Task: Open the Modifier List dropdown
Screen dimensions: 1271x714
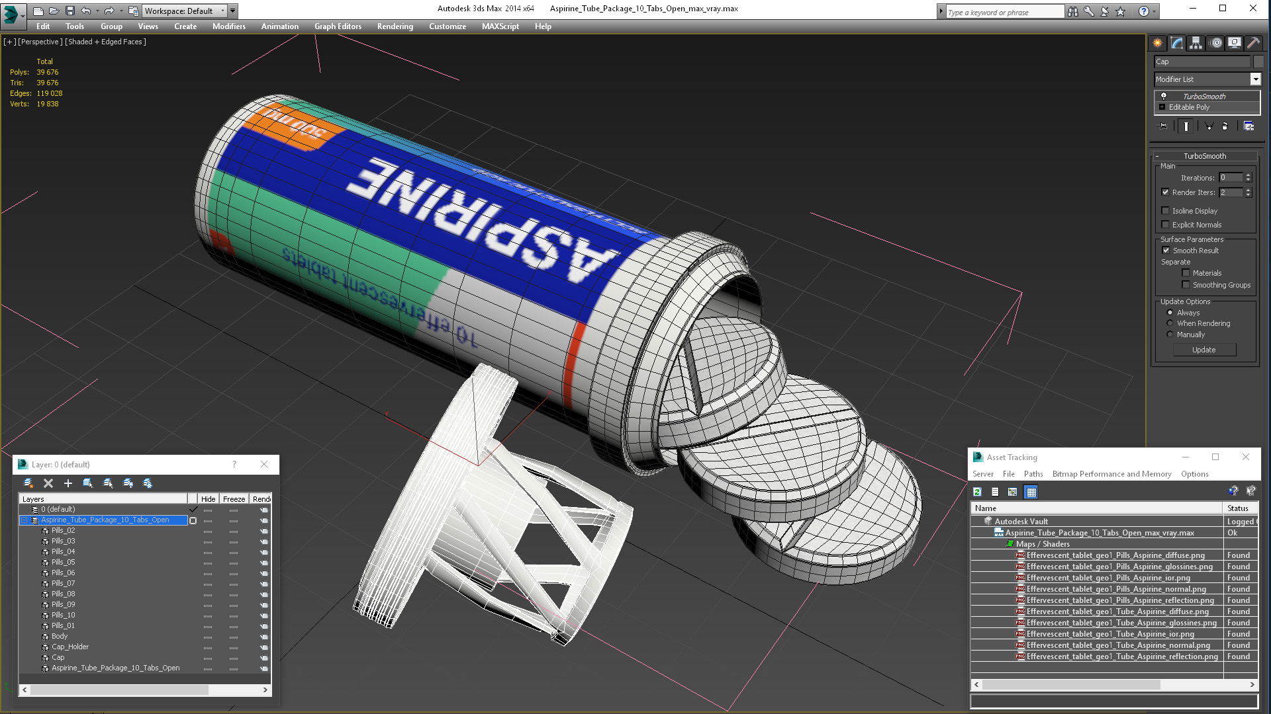Action: [x=1255, y=79]
